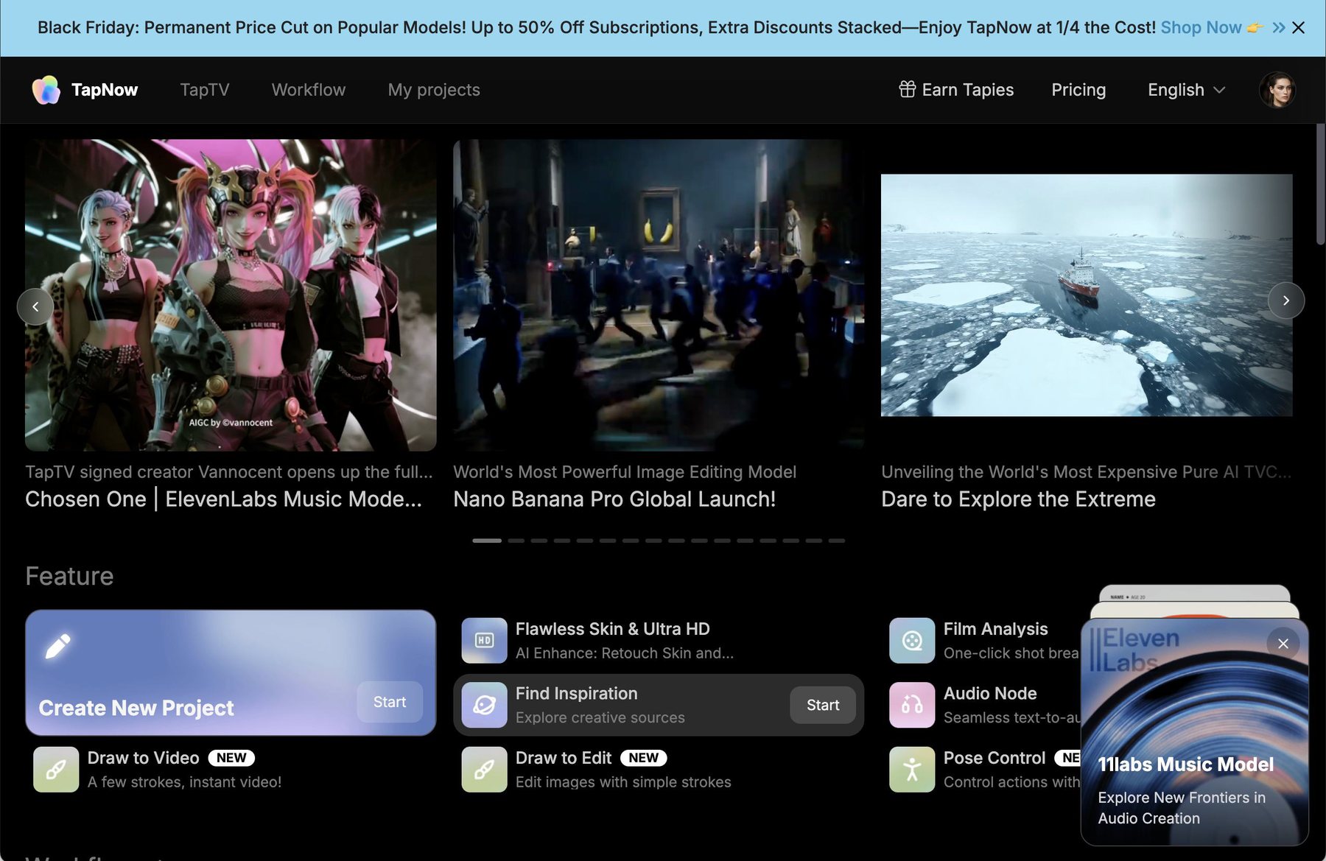
Task: Open the English language dropdown
Action: pos(1186,90)
